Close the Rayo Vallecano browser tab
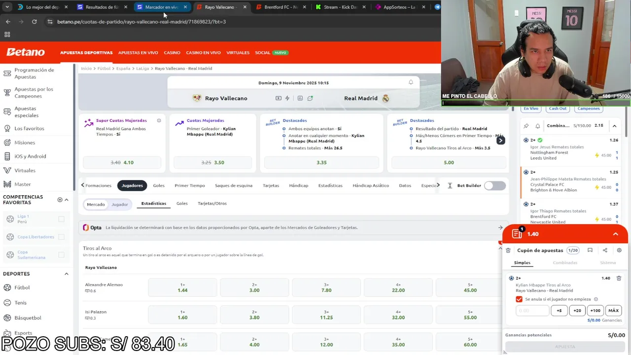This screenshot has height=355, width=631. (x=245, y=7)
